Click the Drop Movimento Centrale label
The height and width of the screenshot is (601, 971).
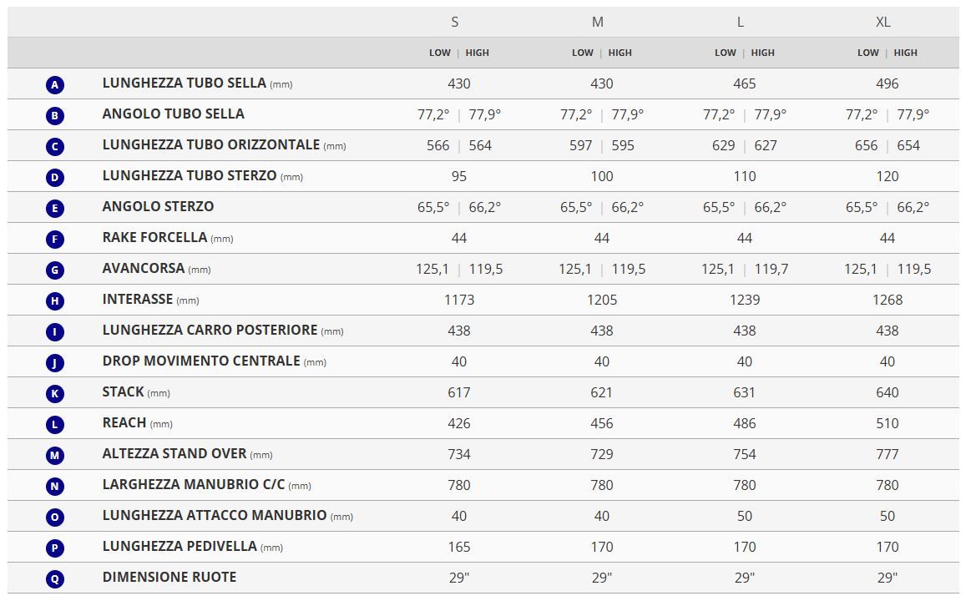tap(201, 361)
